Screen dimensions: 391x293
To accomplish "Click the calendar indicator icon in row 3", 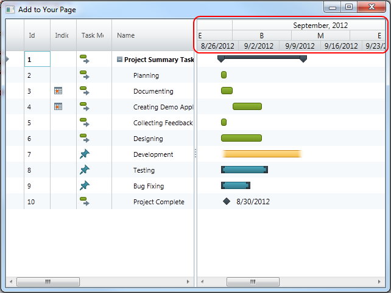I will click(58, 91).
